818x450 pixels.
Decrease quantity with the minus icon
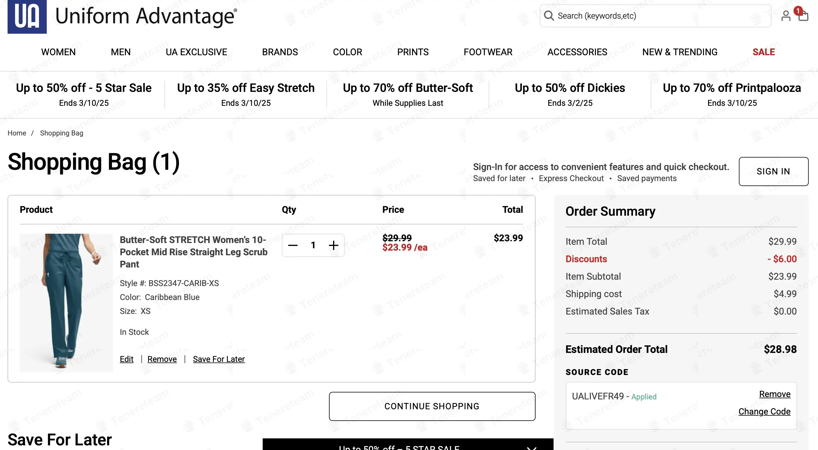click(x=293, y=245)
